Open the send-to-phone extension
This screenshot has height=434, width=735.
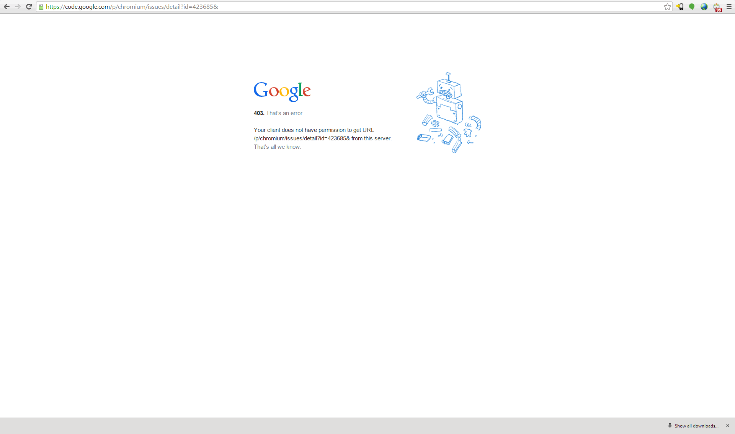coord(680,7)
